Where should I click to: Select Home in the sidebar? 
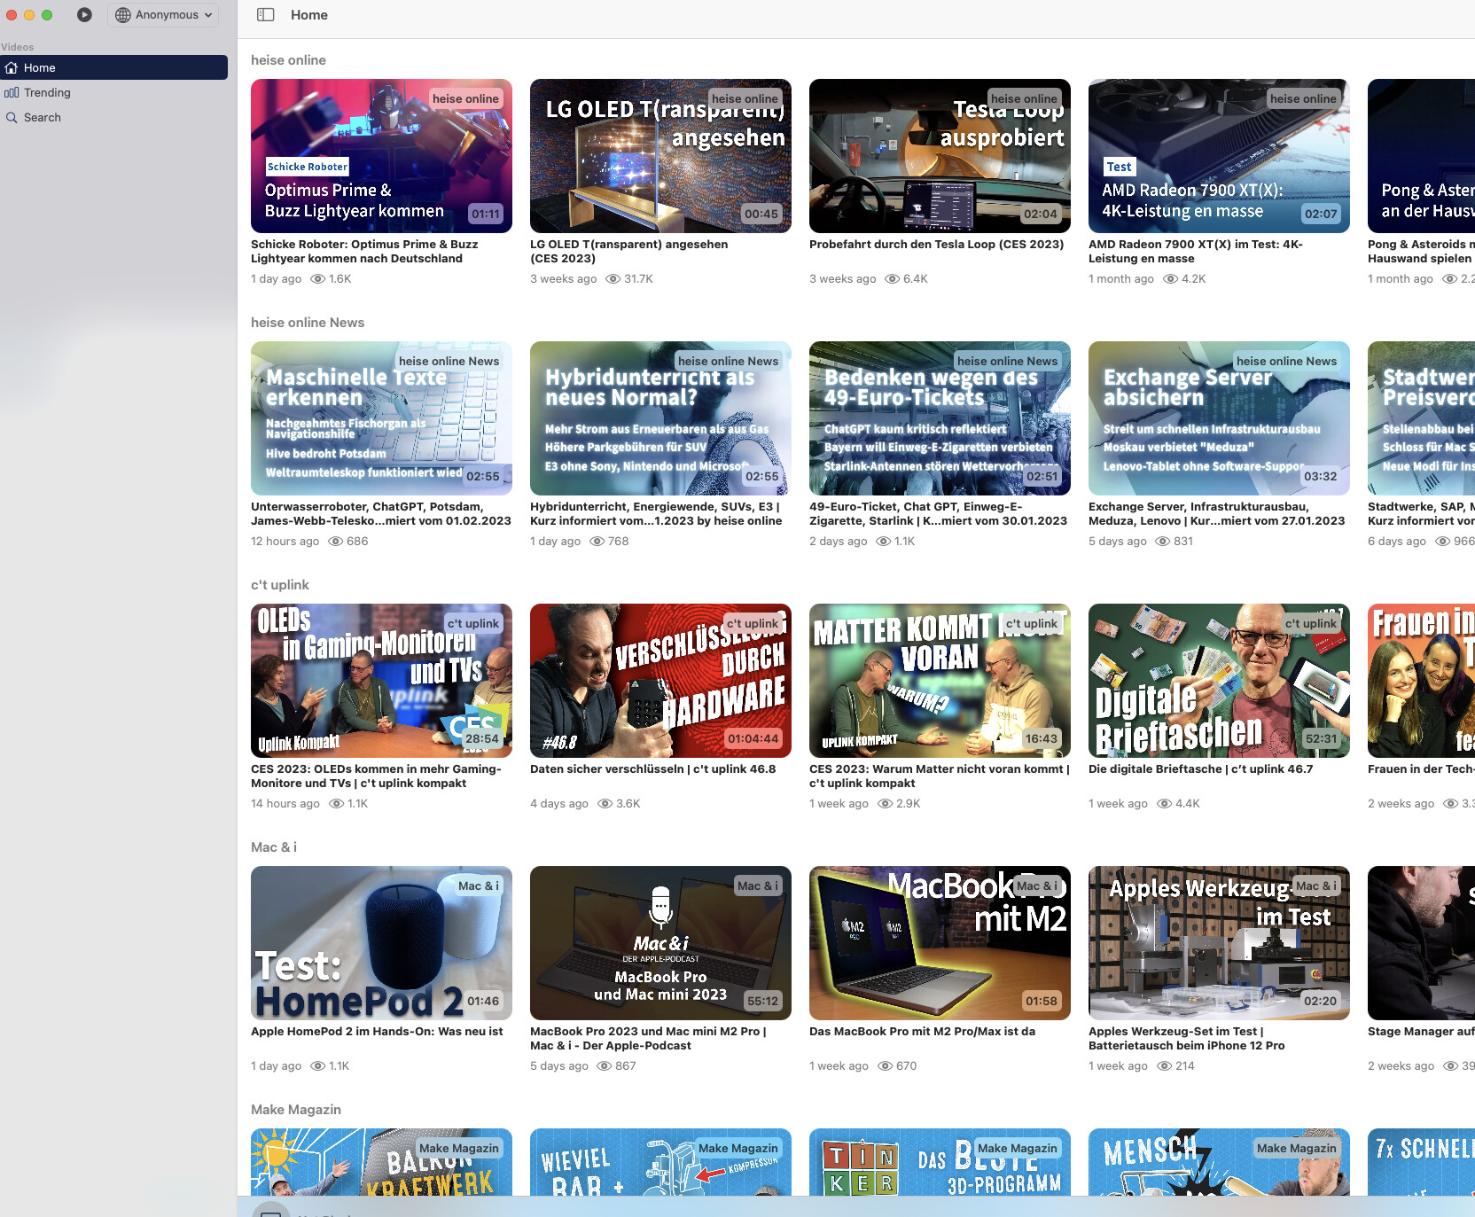pyautogui.click(x=113, y=67)
